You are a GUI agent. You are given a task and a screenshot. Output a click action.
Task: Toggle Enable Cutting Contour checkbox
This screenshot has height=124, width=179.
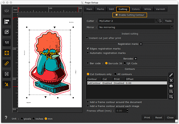[x=116, y=15]
